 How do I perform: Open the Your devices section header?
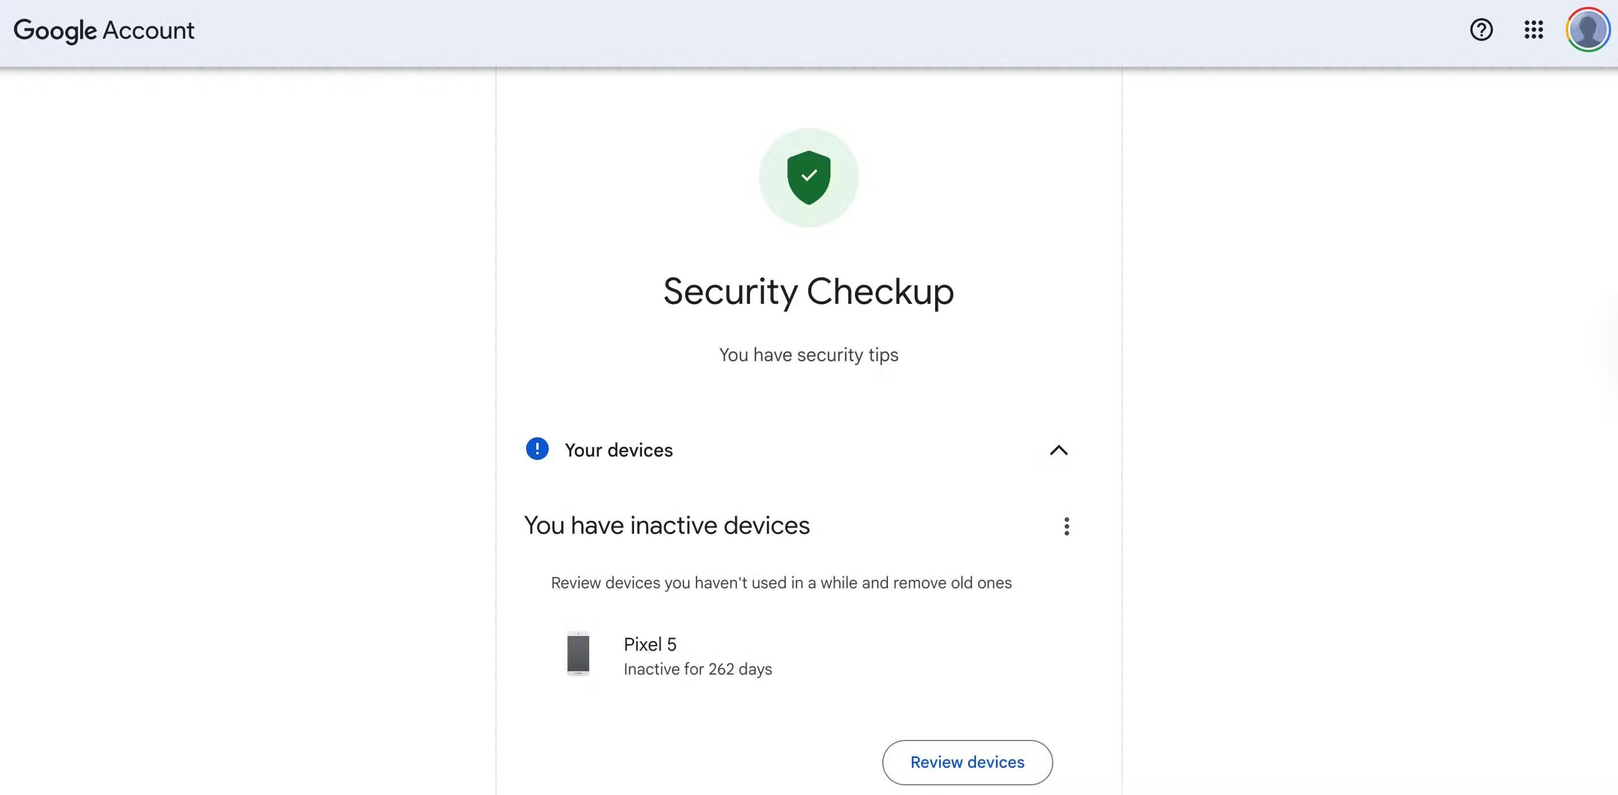[x=619, y=450]
